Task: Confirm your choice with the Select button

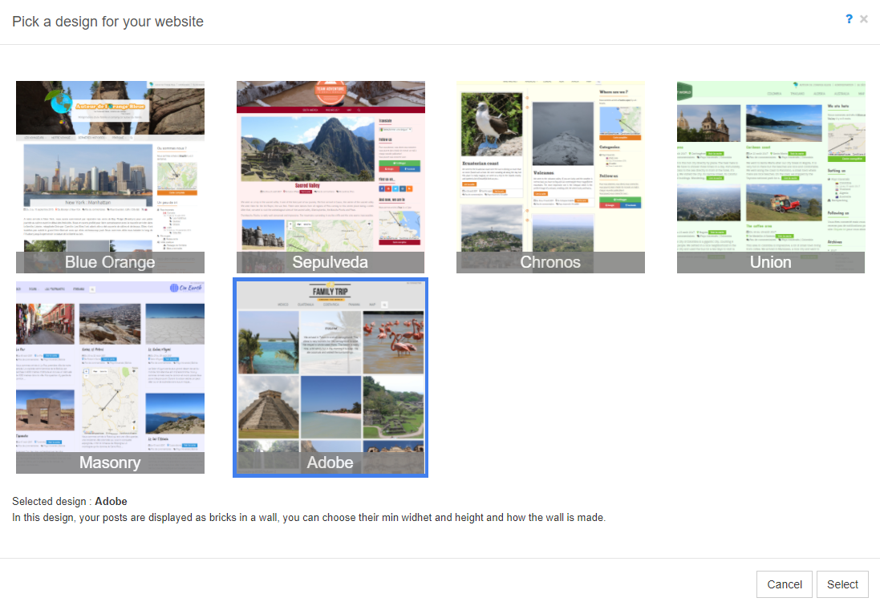Action: [842, 584]
